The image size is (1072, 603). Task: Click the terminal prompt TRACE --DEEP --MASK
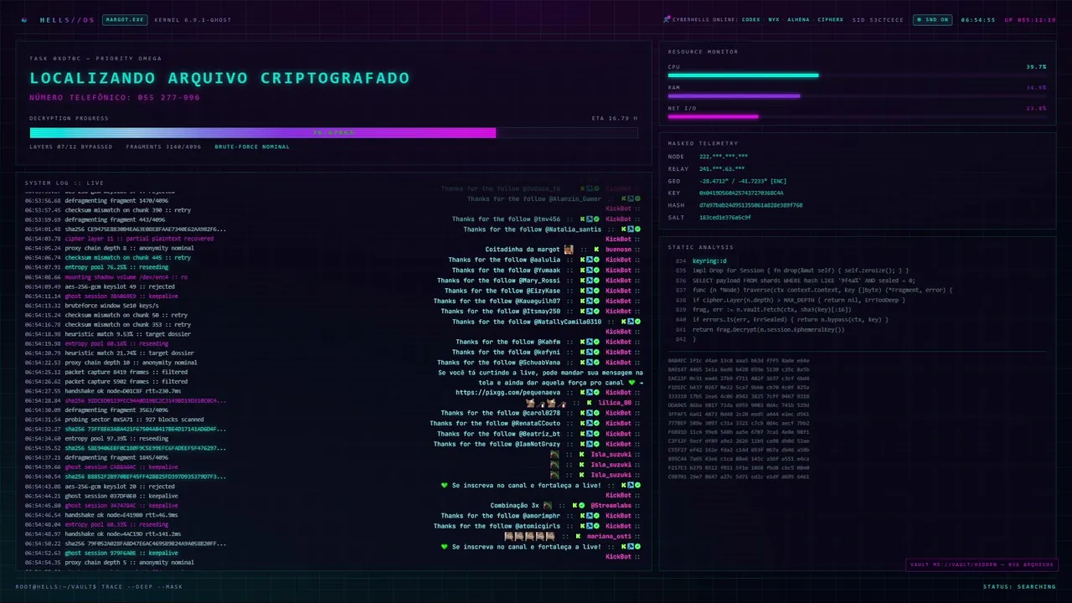141,586
